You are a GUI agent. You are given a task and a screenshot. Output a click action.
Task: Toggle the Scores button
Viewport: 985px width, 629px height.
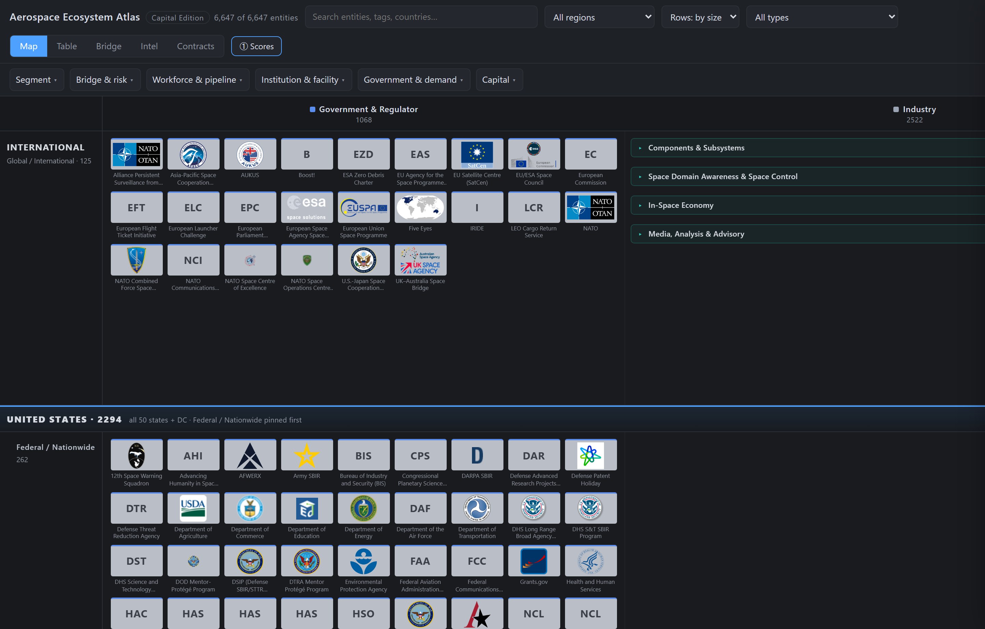[257, 46]
